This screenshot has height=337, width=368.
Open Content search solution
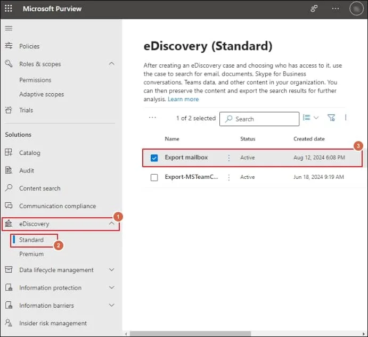pos(39,188)
